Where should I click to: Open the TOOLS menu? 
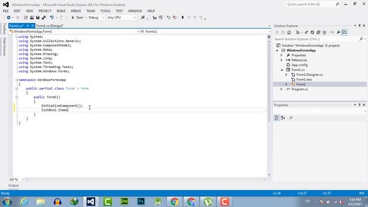(105, 11)
